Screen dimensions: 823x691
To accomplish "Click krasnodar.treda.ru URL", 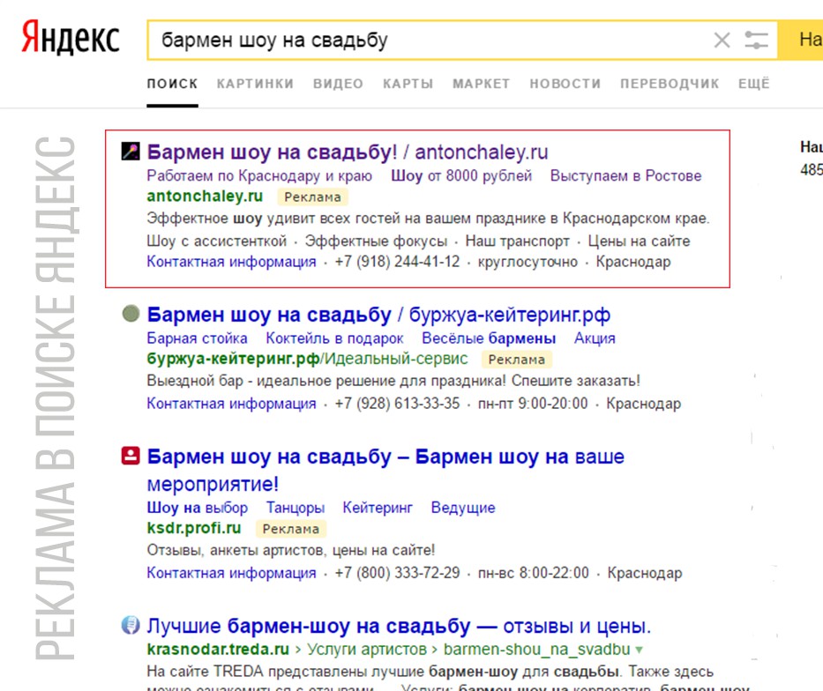I will pyautogui.click(x=218, y=650).
